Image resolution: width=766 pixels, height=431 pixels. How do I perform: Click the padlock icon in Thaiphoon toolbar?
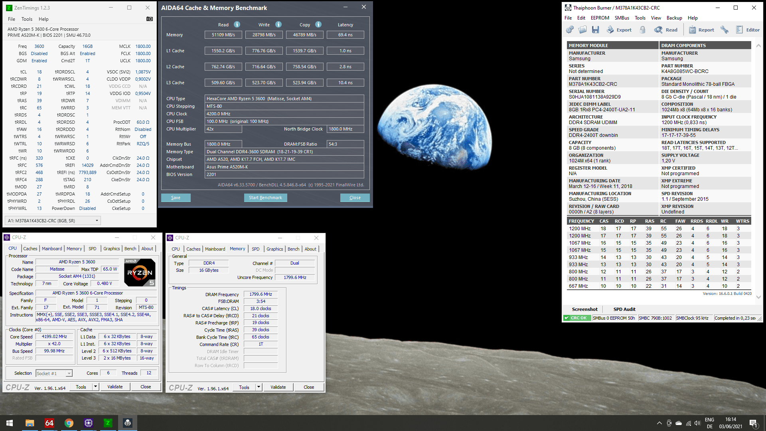tap(642, 30)
